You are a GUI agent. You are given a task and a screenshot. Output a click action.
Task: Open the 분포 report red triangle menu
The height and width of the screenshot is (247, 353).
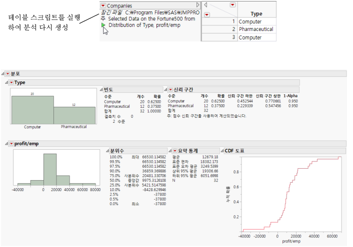tap(7, 74)
